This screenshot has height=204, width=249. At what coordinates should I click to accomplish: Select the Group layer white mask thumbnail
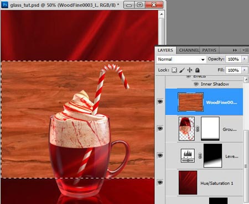tap(210, 129)
